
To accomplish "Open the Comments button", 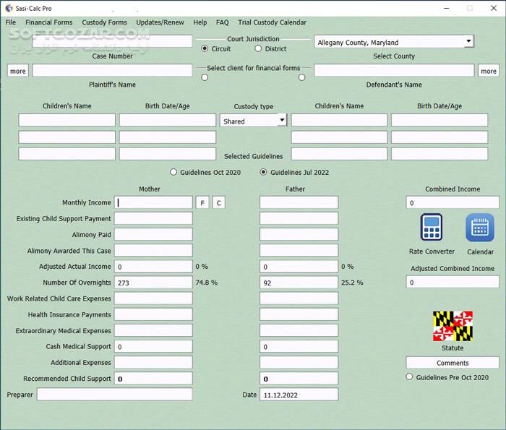I will 453,363.
